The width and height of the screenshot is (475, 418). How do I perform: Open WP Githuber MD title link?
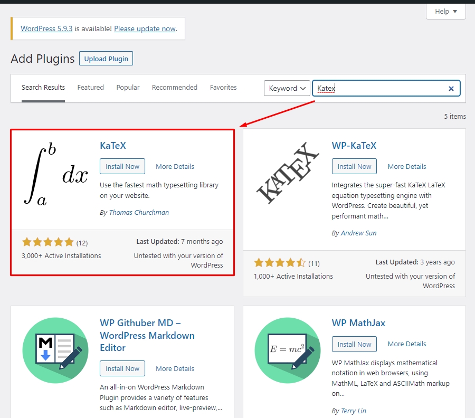coord(147,335)
